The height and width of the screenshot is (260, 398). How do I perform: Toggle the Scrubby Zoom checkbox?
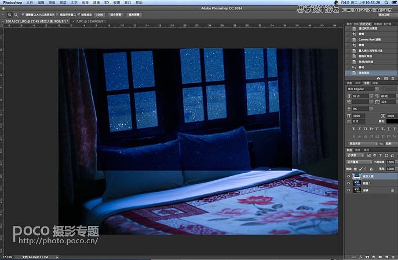point(79,14)
